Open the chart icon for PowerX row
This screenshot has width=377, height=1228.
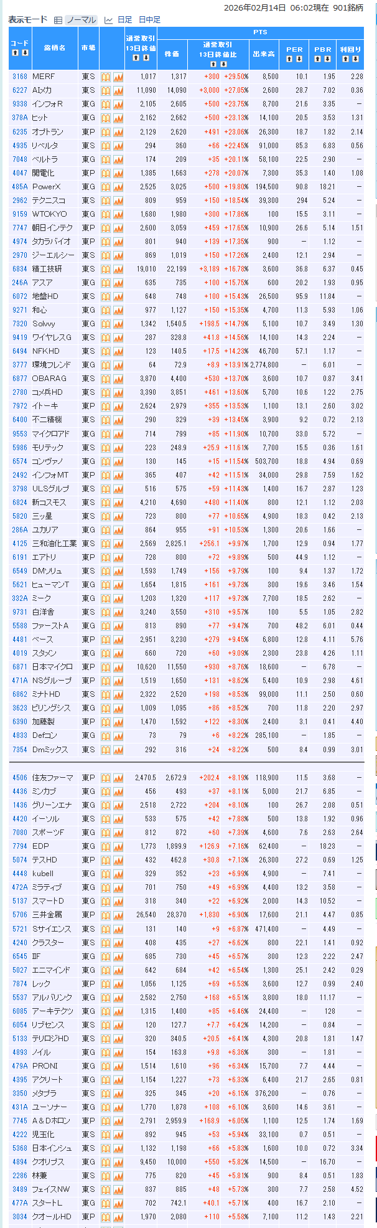click(118, 187)
